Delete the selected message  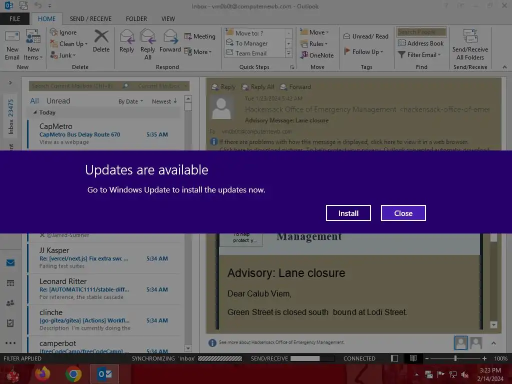click(x=101, y=41)
